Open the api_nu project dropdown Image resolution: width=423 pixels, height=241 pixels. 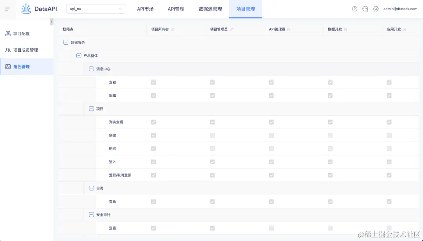pyautogui.click(x=96, y=8)
